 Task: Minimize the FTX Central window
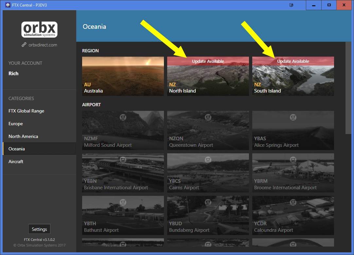click(313, 5)
